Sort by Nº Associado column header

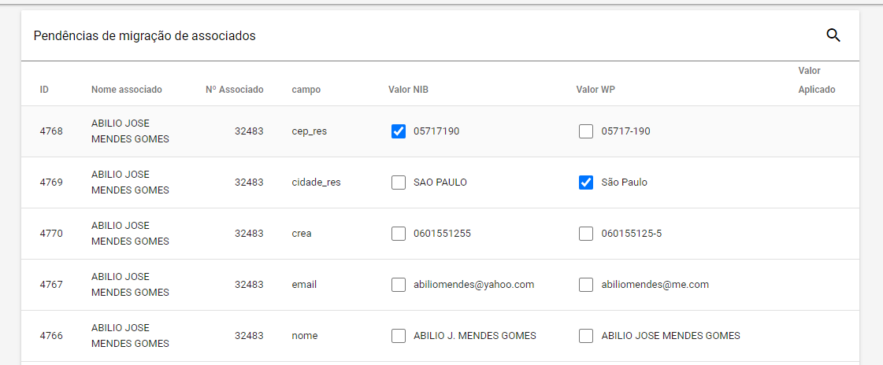[x=234, y=90]
